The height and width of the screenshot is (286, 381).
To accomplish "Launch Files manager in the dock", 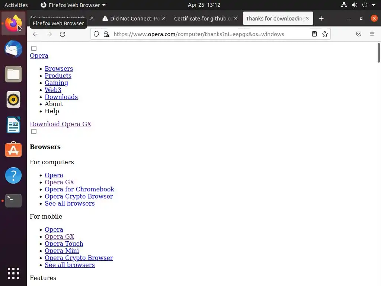I will click(13, 74).
